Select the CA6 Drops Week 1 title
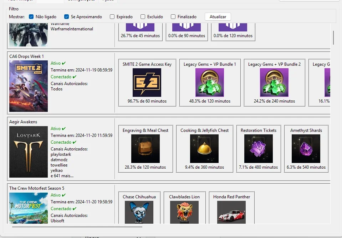Viewport: 342px width, 238px height. click(x=26, y=56)
